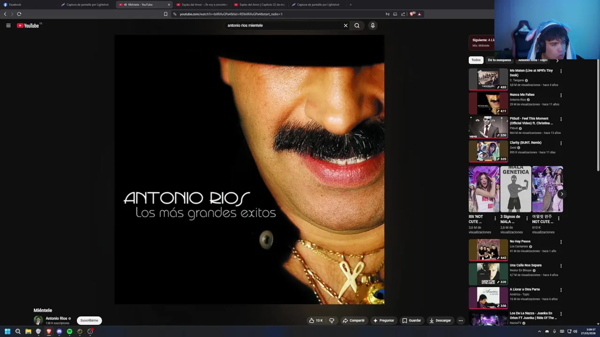
Task: Subscribe with the Suscribirme button
Action: [89, 321]
